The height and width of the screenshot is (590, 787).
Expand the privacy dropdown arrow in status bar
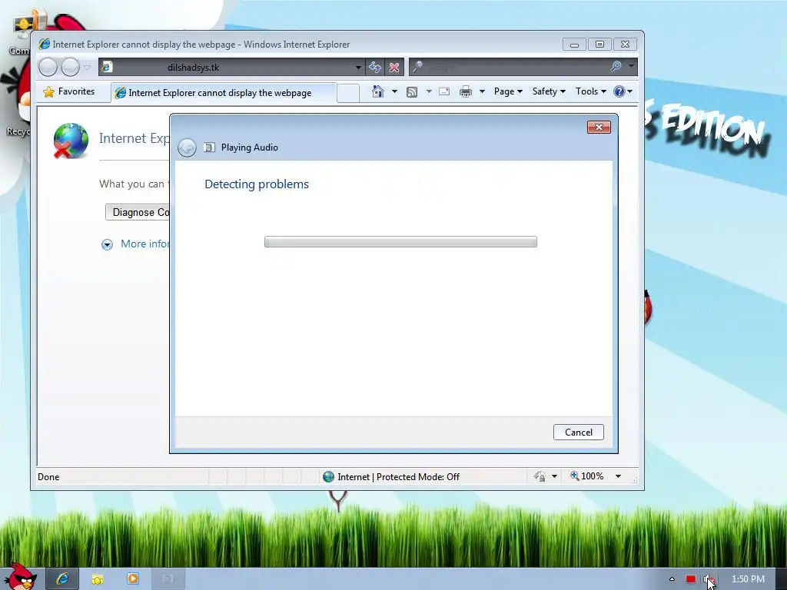tap(554, 476)
